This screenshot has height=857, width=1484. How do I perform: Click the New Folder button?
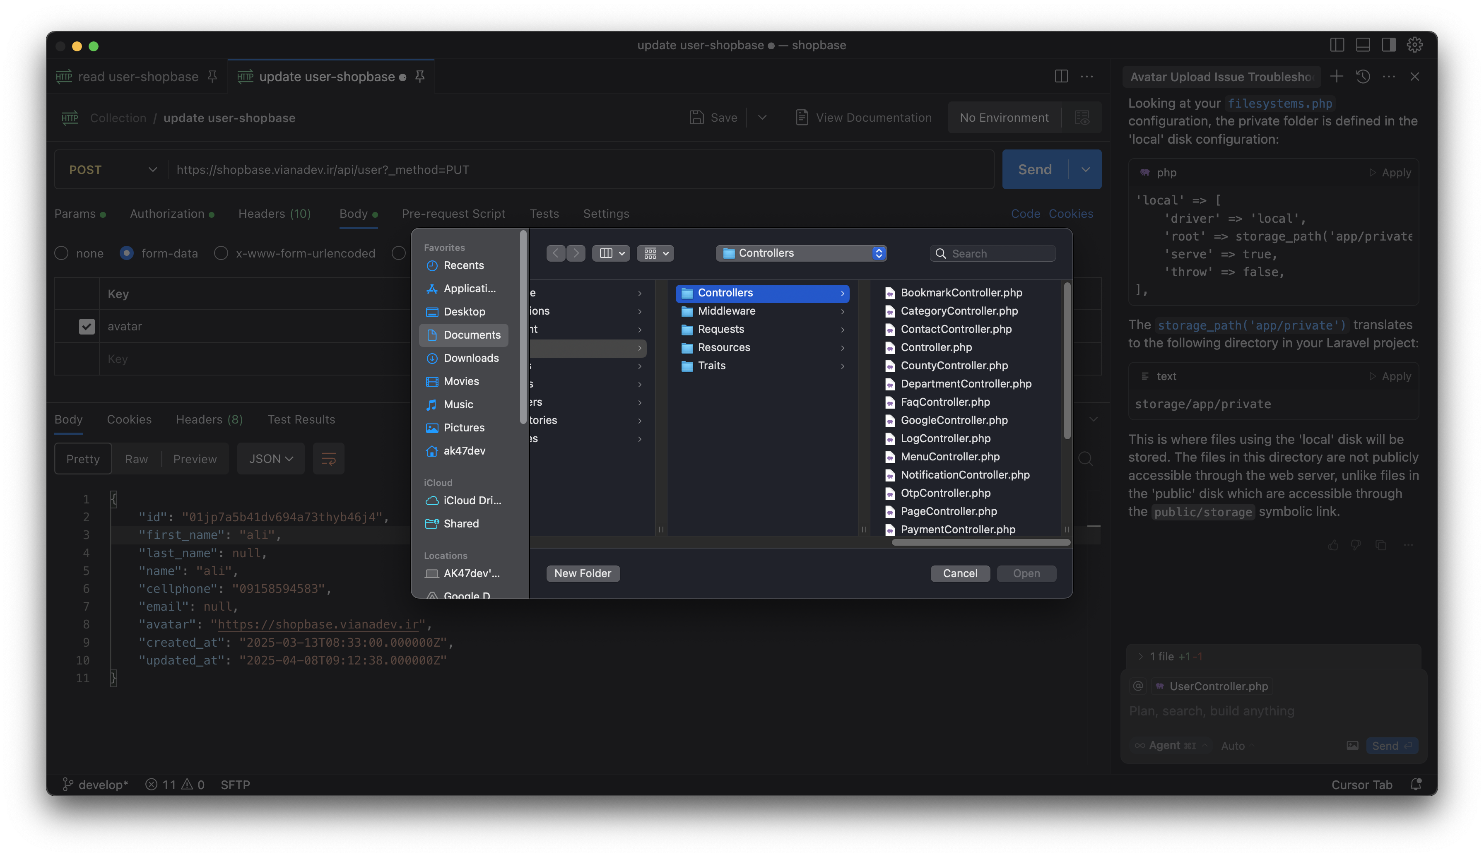[x=582, y=573]
